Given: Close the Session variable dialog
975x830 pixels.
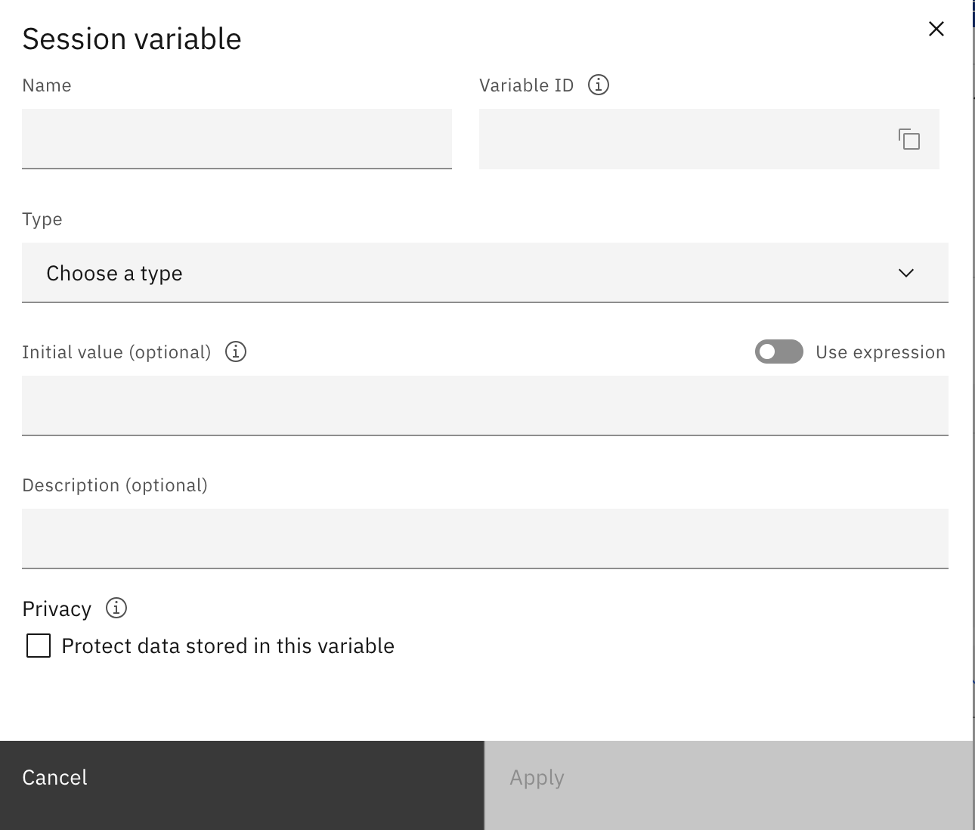Looking at the screenshot, I should [936, 29].
